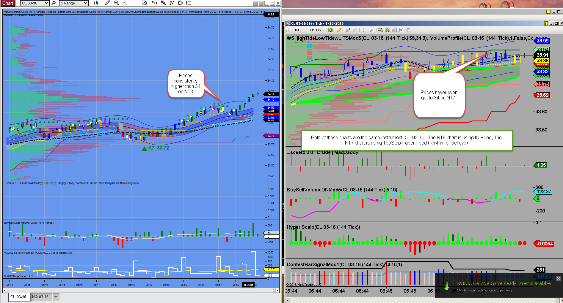The height and width of the screenshot is (303, 563).
Task: Open the NT7 properties panel icon
Action: point(408,30)
